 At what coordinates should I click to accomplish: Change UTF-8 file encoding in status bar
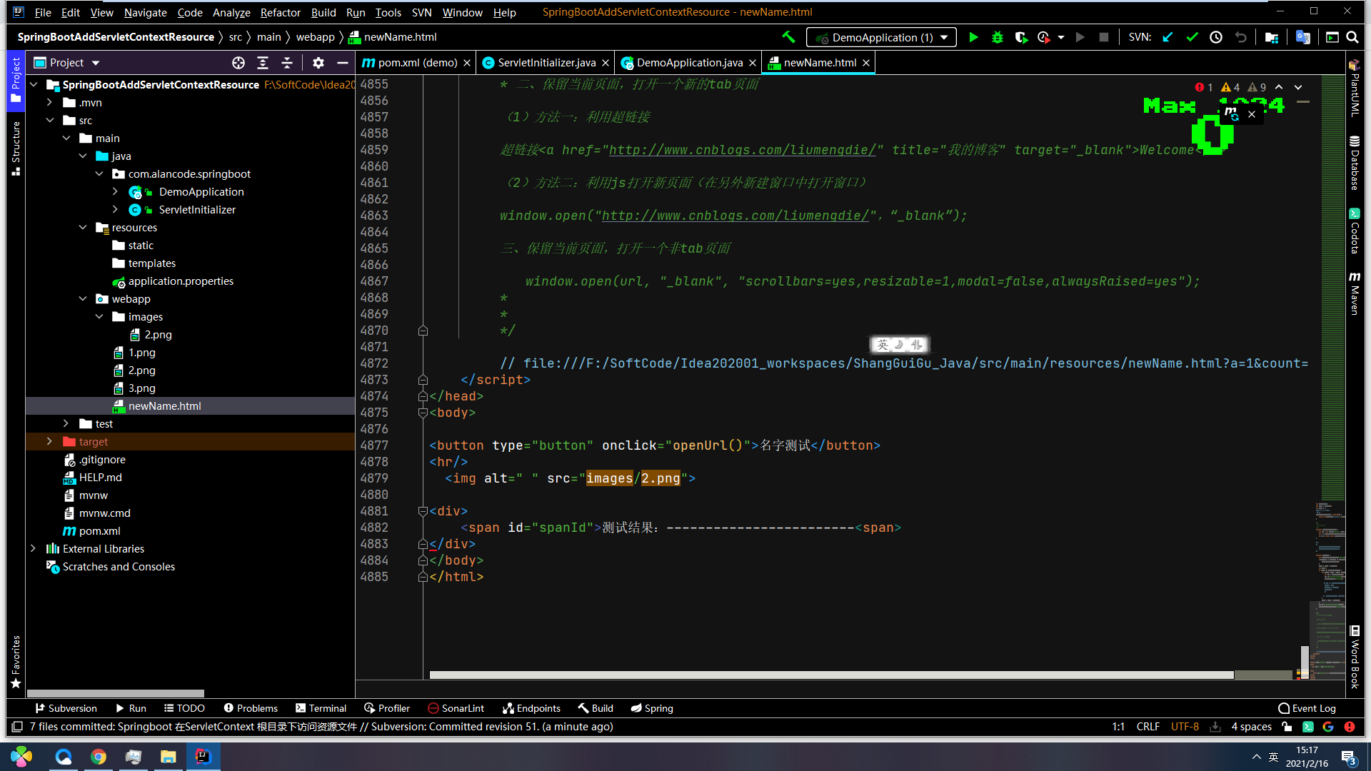coord(1185,727)
